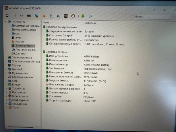
Task: Open the memory benchmark chip icon
Action: [x=29, y=16]
